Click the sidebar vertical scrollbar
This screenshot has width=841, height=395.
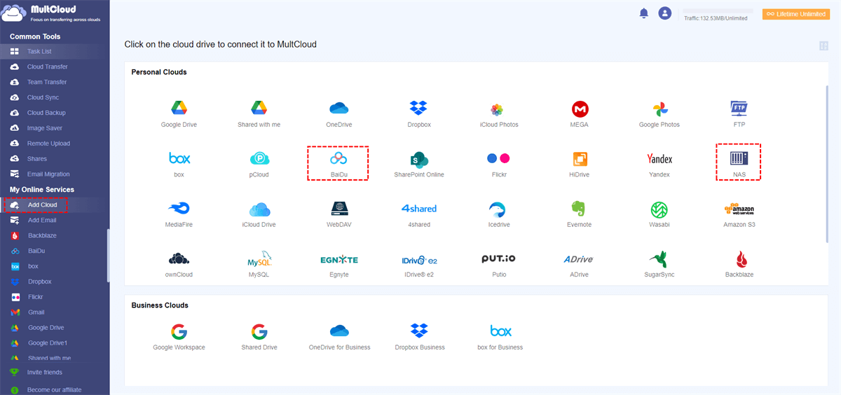pos(108,256)
